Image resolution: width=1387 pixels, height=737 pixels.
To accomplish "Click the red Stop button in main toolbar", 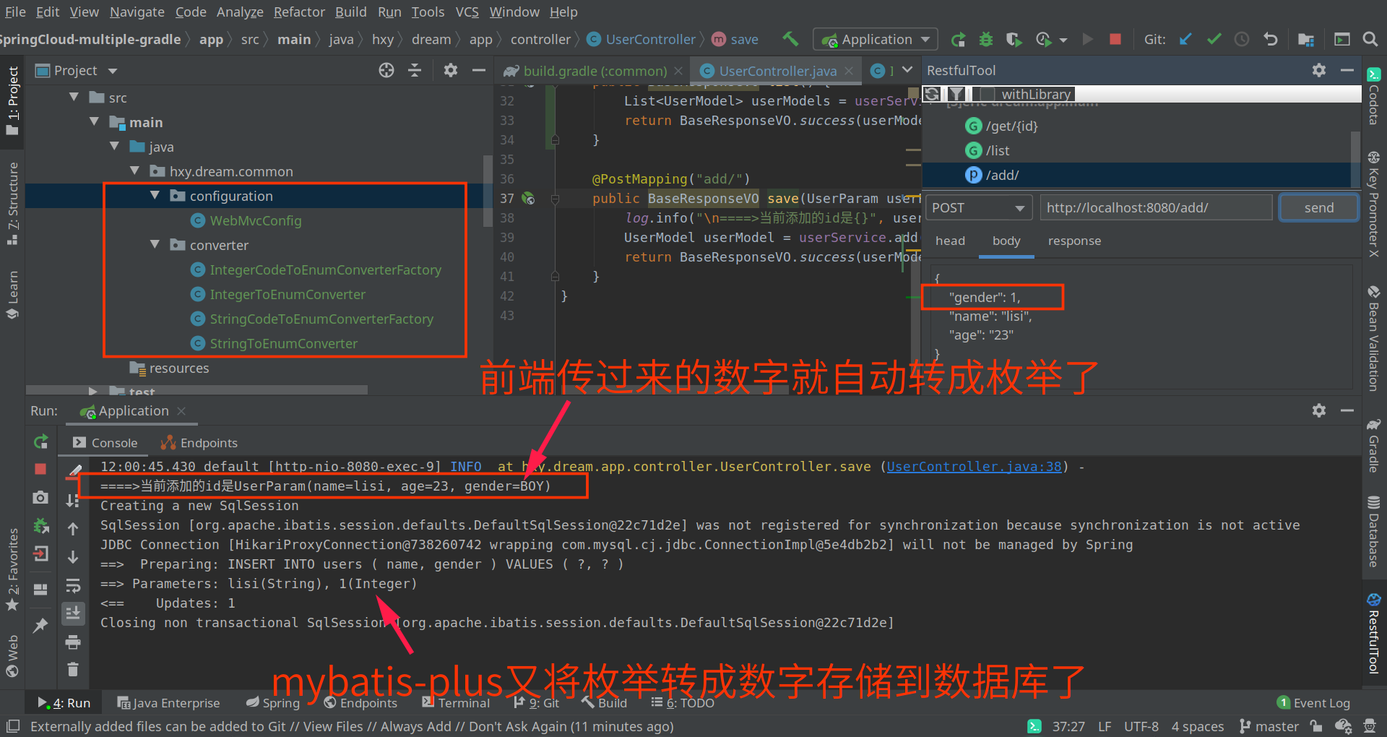I will 1115,39.
